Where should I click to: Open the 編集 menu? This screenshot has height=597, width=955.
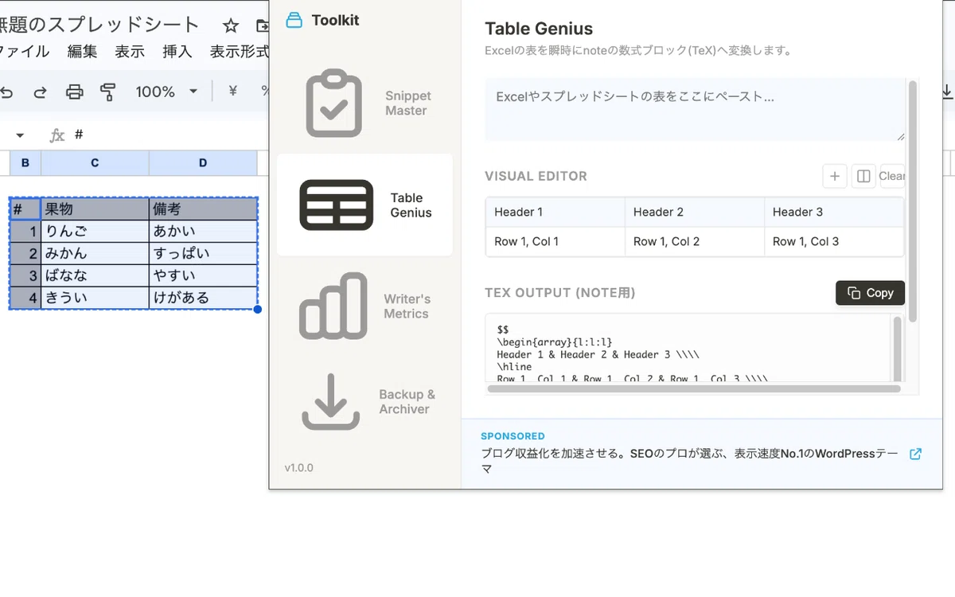pos(82,52)
